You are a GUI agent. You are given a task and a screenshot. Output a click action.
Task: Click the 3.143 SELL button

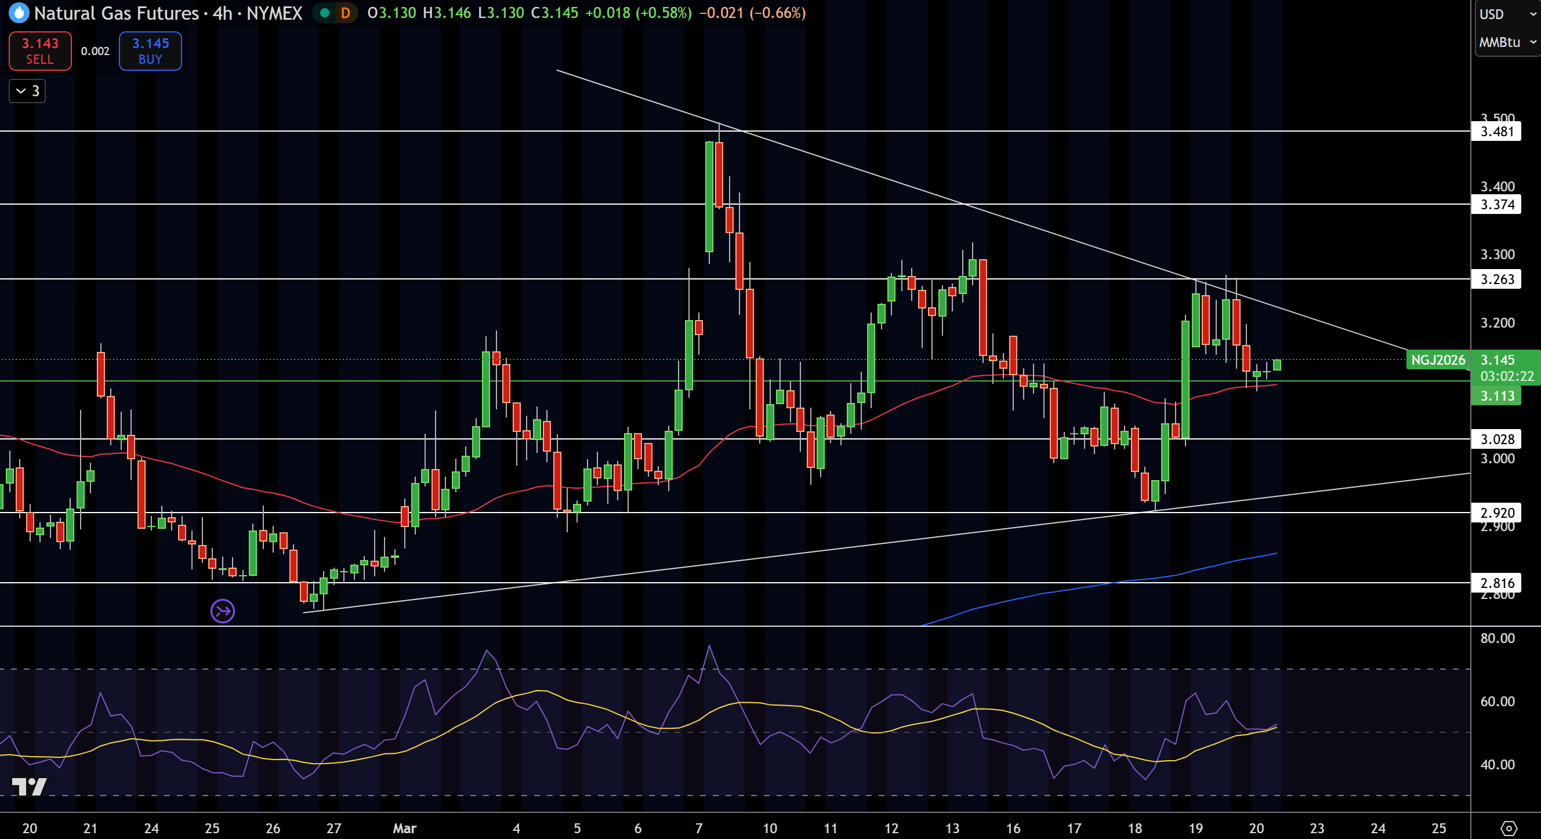coord(40,51)
